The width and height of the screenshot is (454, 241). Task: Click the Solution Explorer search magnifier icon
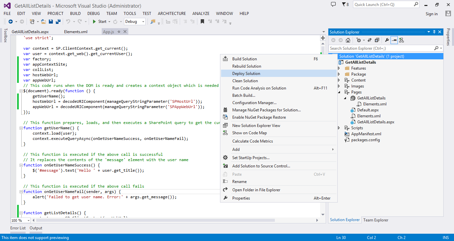[436, 48]
